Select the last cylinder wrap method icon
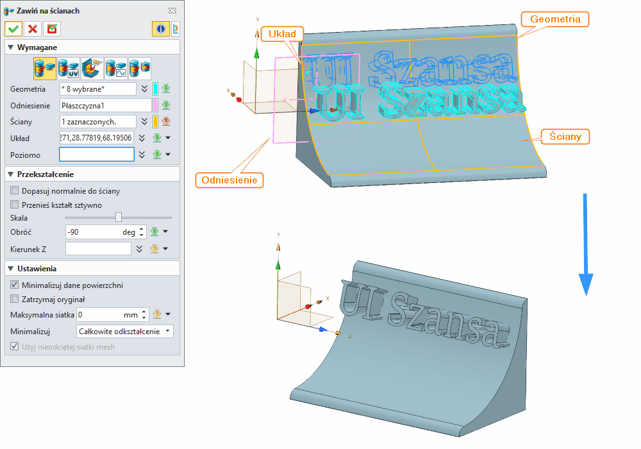The width and height of the screenshot is (641, 449). tap(139, 67)
